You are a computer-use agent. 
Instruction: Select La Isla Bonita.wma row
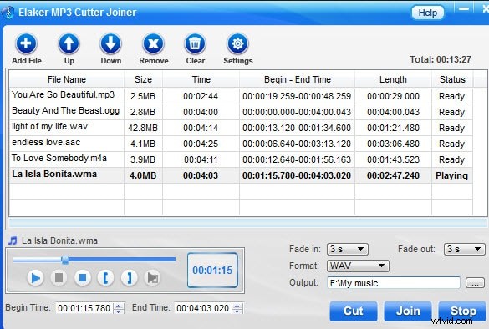(x=241, y=175)
